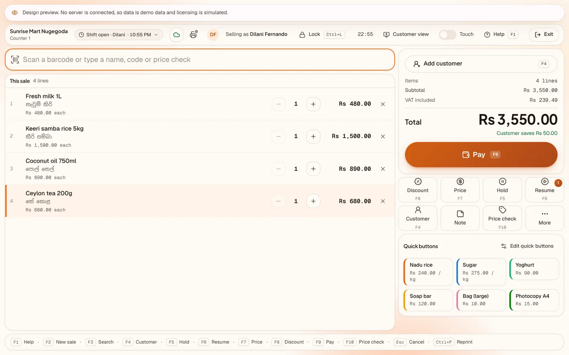Hold the sale with Hold F5 tile
This screenshot has width=569, height=355.
pos(503,190)
